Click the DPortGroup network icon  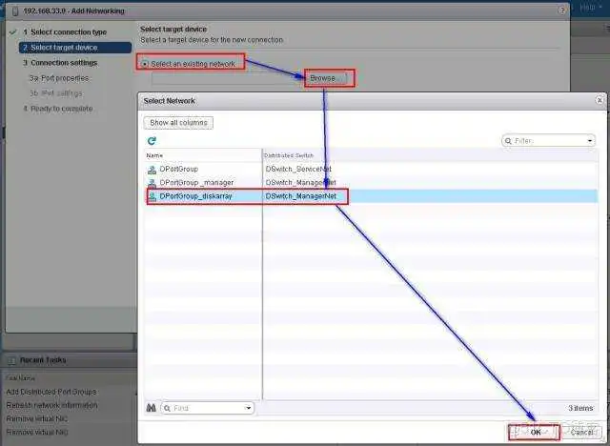pos(152,169)
